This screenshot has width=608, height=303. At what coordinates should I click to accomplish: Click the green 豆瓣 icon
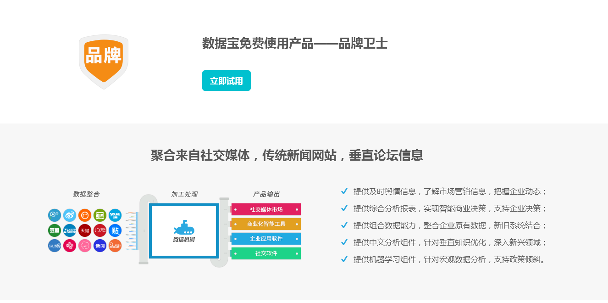tap(55, 230)
